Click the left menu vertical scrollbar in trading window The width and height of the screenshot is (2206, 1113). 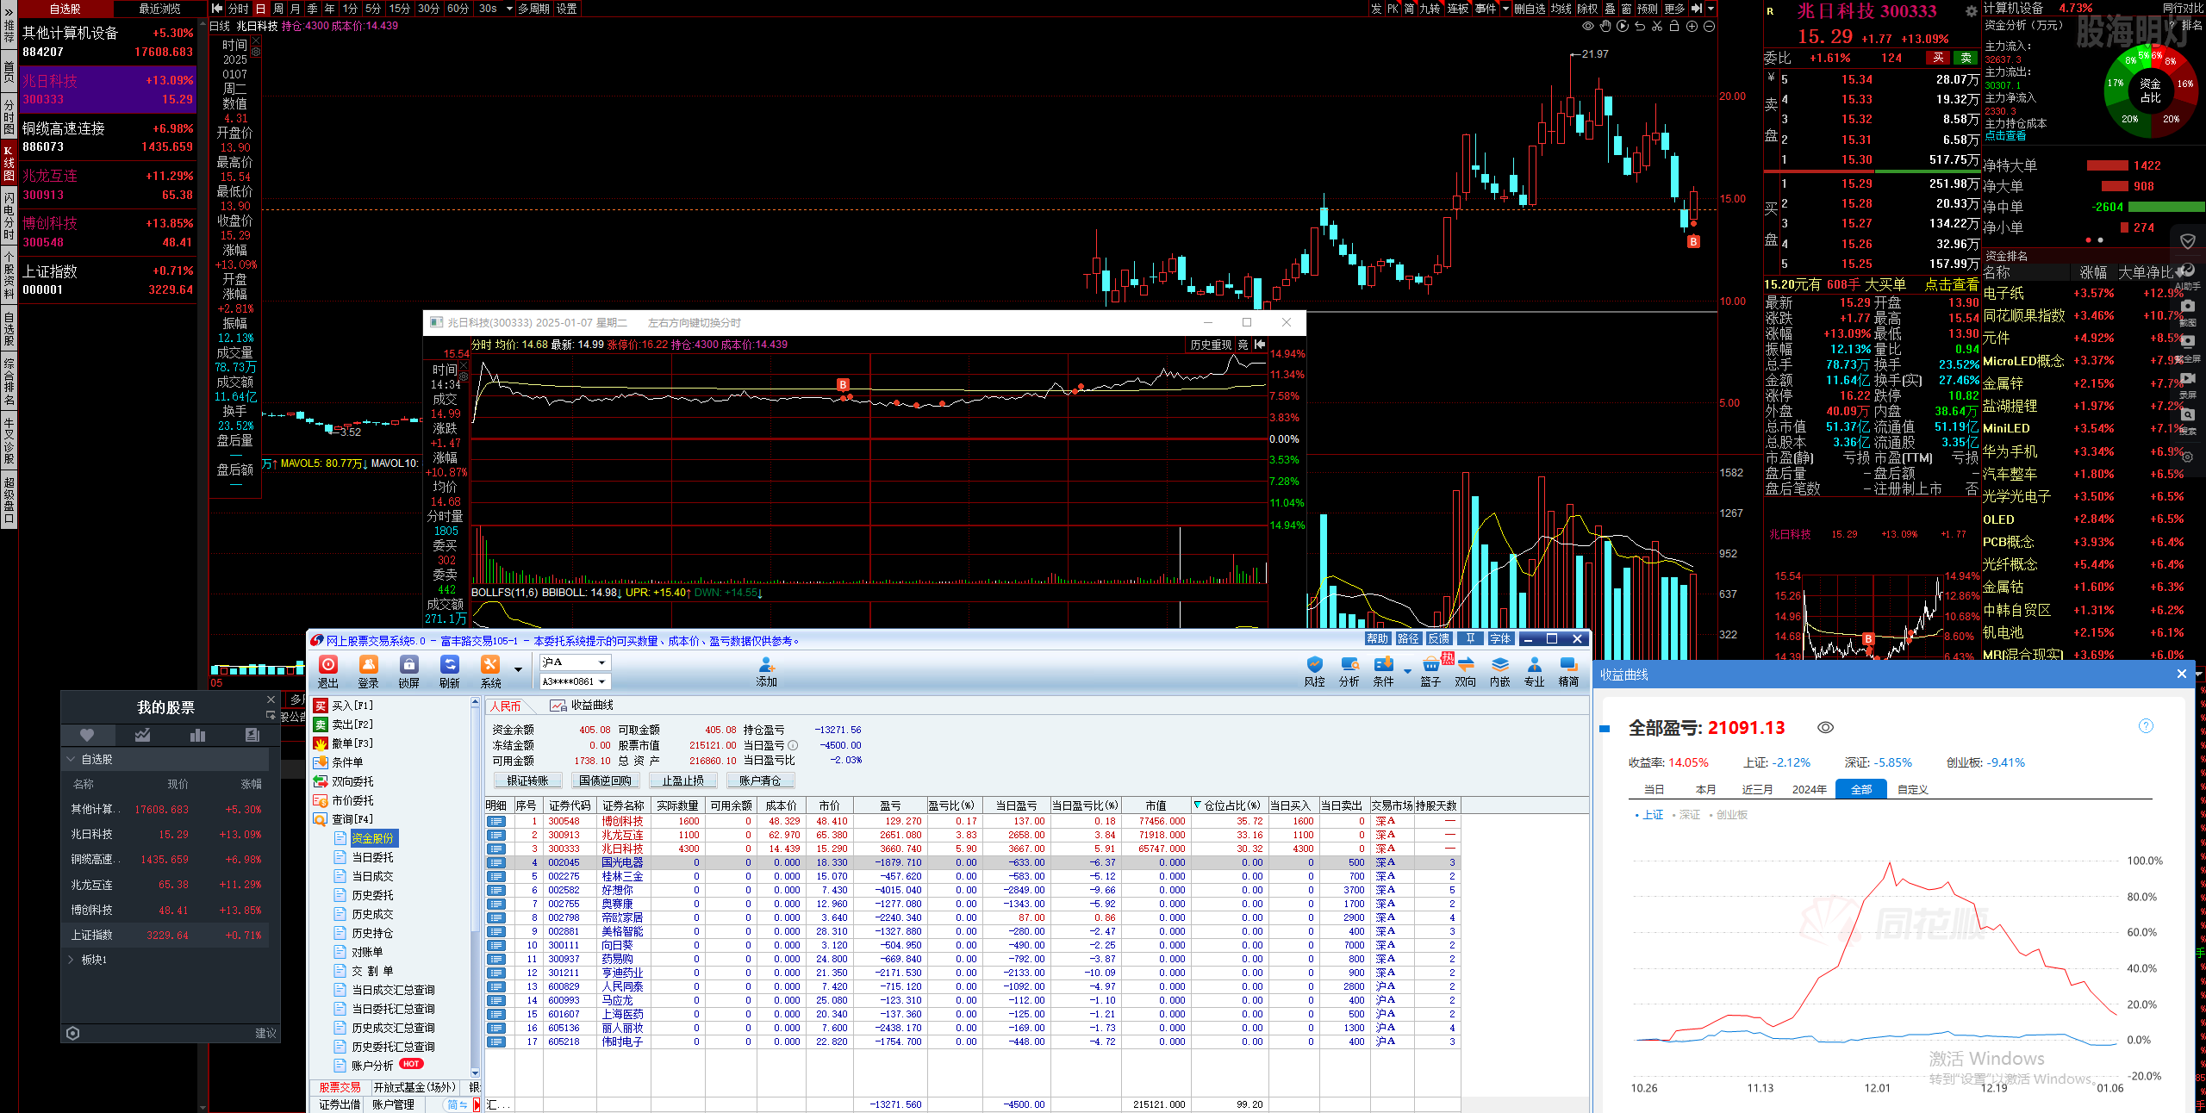coord(475,887)
